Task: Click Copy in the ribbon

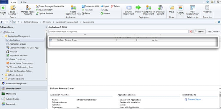Action: point(104,10)
